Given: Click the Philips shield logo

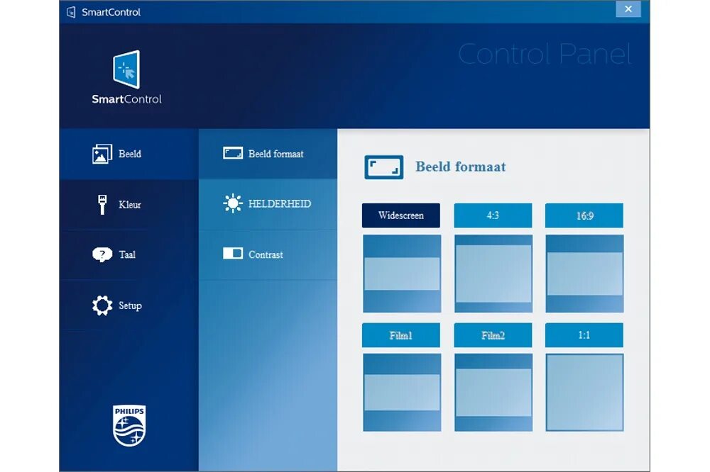Looking at the screenshot, I should coord(129,425).
